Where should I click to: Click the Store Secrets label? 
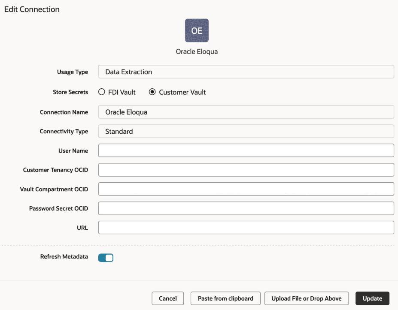pos(70,92)
